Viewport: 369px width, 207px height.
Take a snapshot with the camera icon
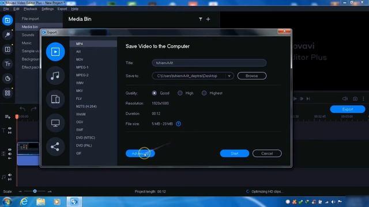[x=355, y=99]
